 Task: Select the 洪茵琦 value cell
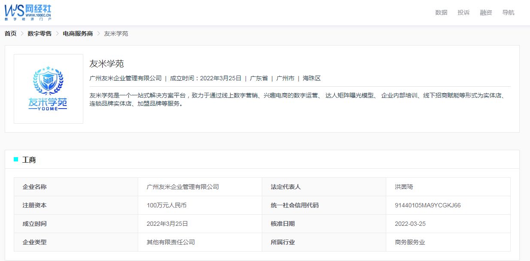click(448, 187)
